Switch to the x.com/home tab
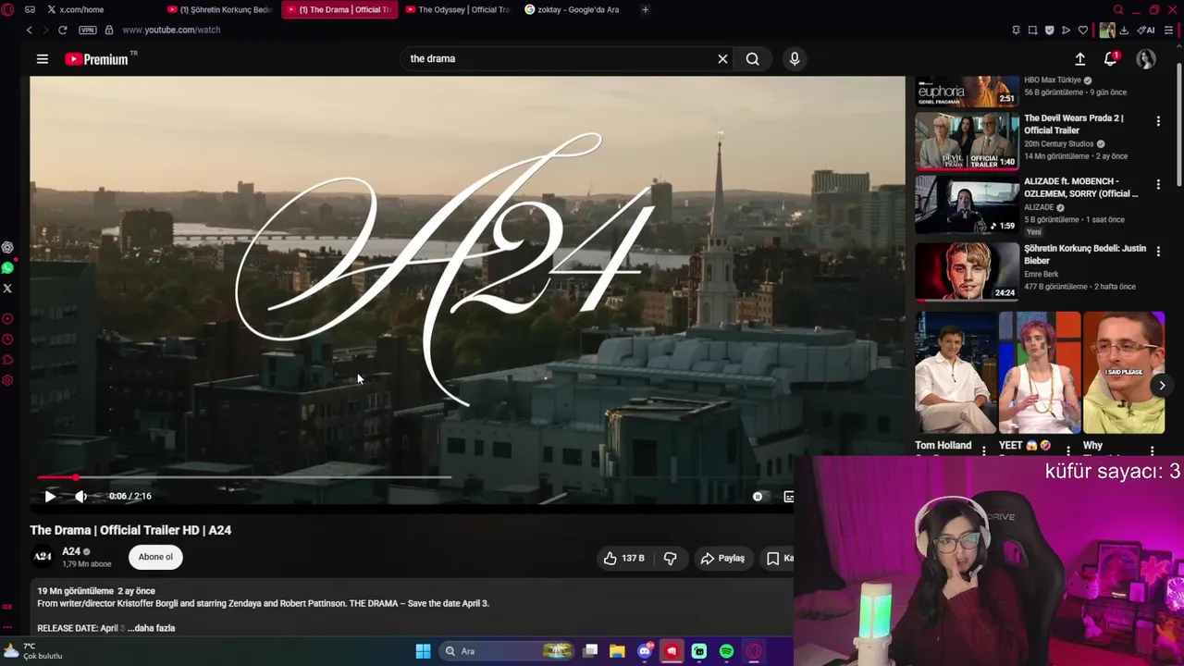The width and height of the screenshot is (1184, 666). coord(81,9)
